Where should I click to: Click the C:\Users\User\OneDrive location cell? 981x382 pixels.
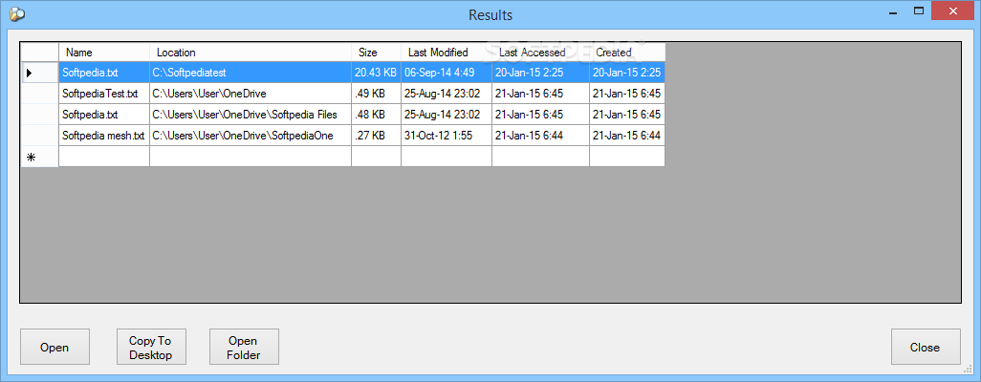pyautogui.click(x=251, y=94)
